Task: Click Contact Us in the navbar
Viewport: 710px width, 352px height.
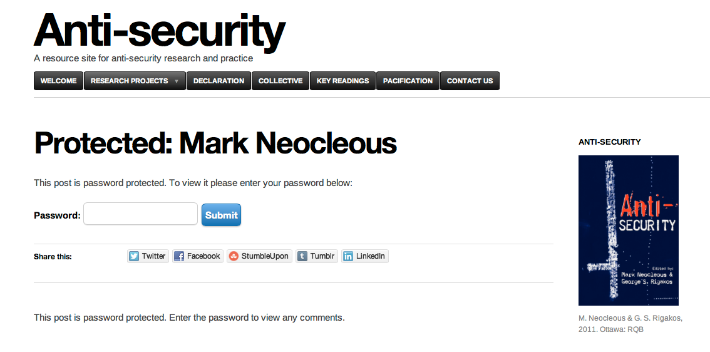Action: pyautogui.click(x=470, y=81)
